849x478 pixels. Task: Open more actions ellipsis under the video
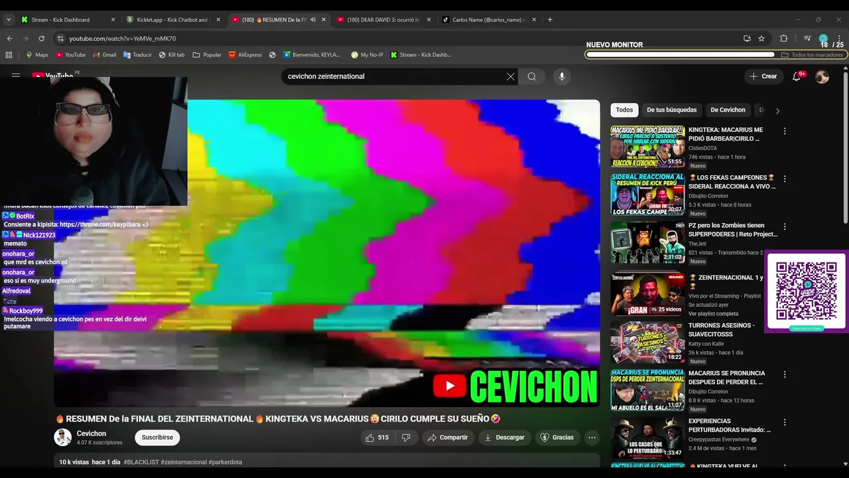(x=592, y=438)
